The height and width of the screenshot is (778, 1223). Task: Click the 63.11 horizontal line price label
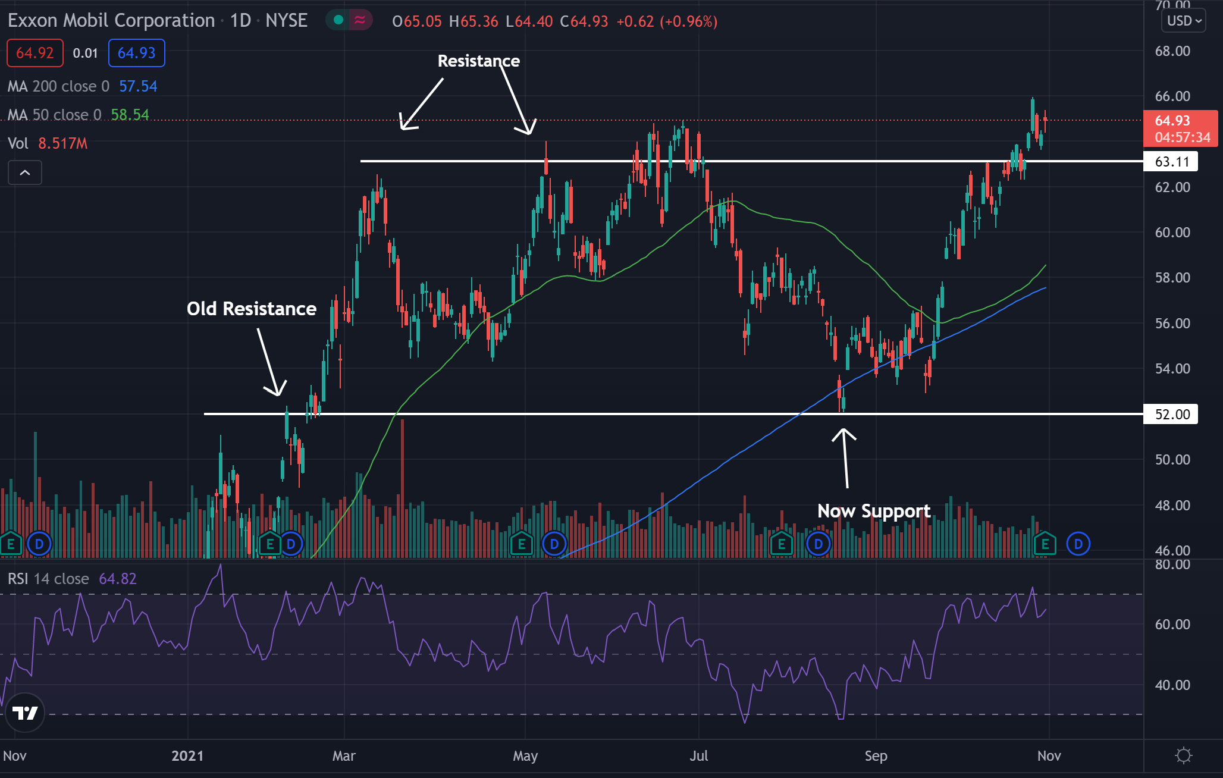[x=1171, y=161]
